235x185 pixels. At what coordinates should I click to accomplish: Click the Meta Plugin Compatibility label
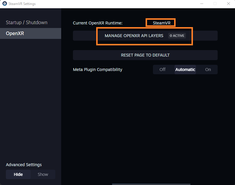tap(98, 70)
